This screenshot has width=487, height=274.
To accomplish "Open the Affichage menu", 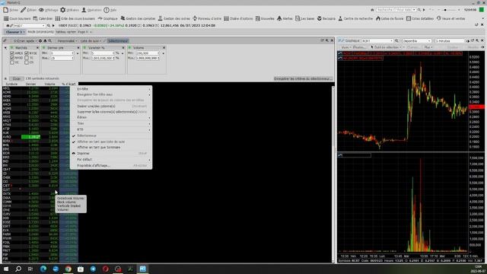I will 49,10.
